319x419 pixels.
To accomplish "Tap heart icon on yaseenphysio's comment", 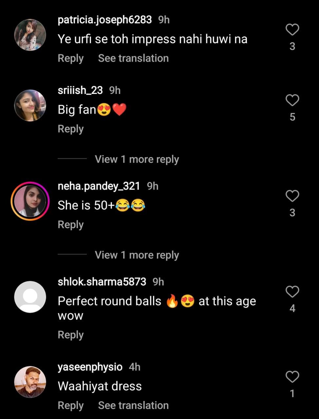I will coord(292,377).
